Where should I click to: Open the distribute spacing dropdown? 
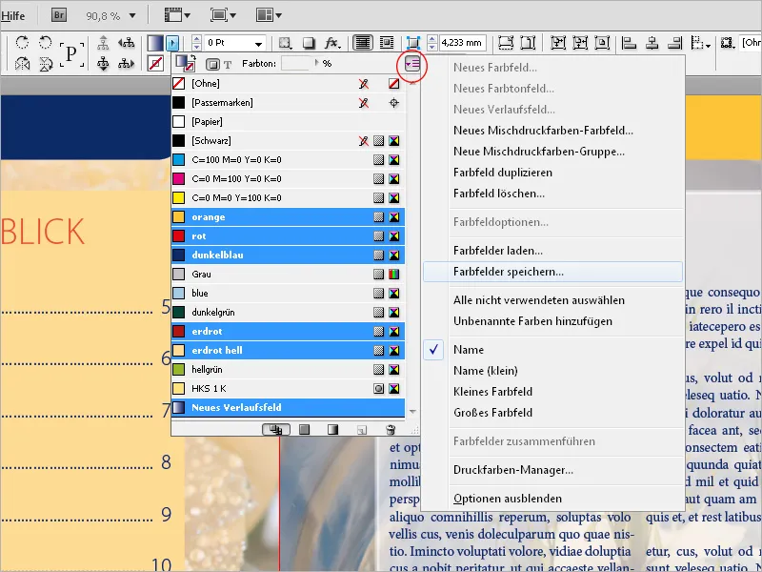700,43
